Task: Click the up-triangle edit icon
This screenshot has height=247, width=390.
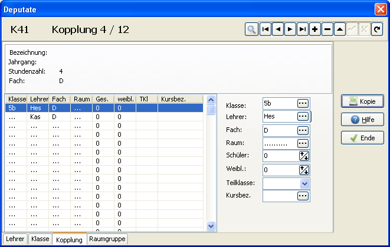Action: click(339, 29)
